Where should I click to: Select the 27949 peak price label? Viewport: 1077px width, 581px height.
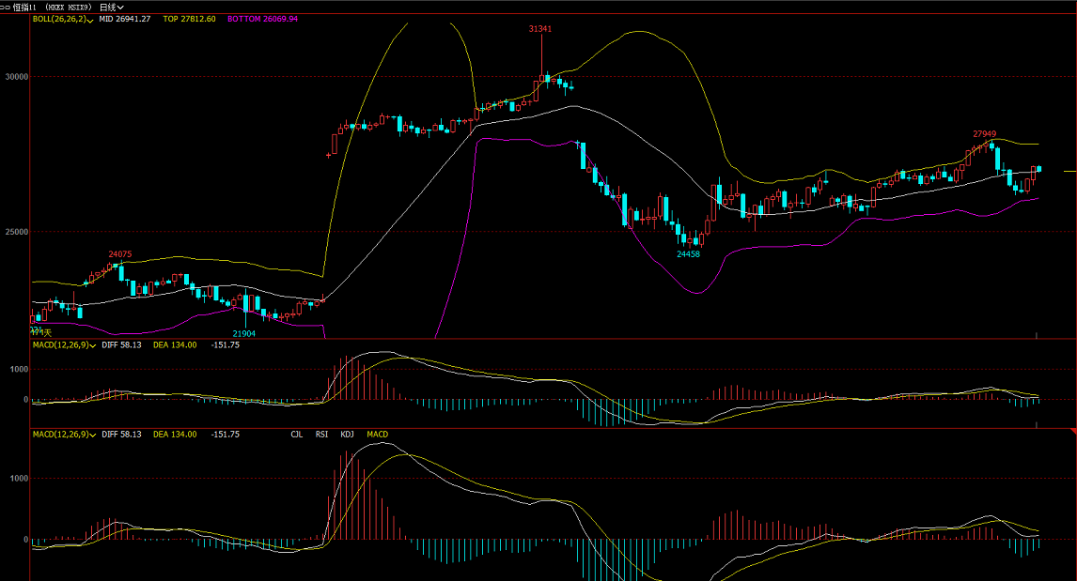click(x=984, y=134)
